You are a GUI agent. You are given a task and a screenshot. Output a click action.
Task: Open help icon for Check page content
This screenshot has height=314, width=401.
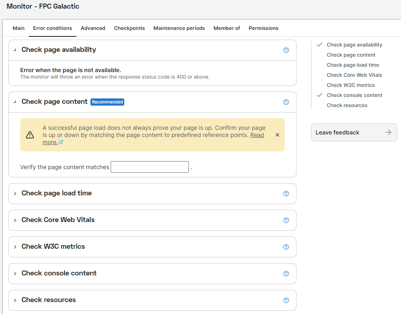tap(286, 102)
